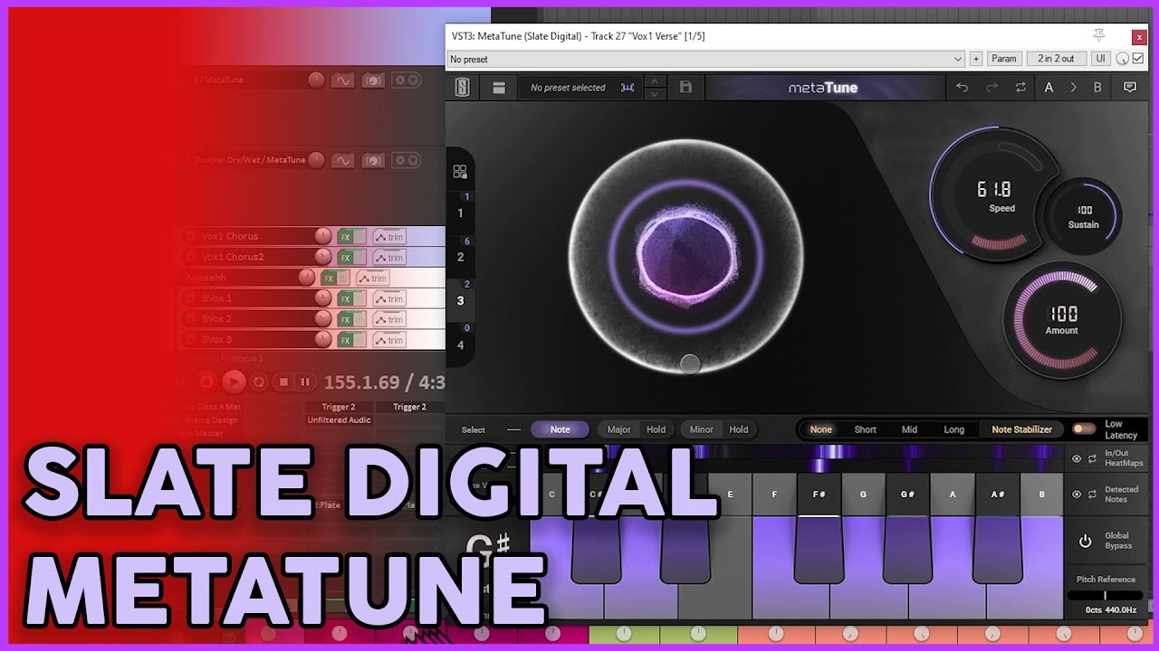Viewport: 1159px width, 651px height.
Task: Click the Slate Digital logo icon
Action: coord(462,88)
